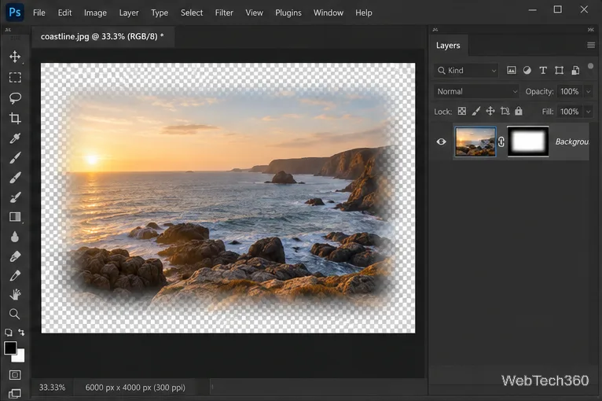Click the Fill 100% field
Image resolution: width=602 pixels, height=401 pixels.
(570, 112)
